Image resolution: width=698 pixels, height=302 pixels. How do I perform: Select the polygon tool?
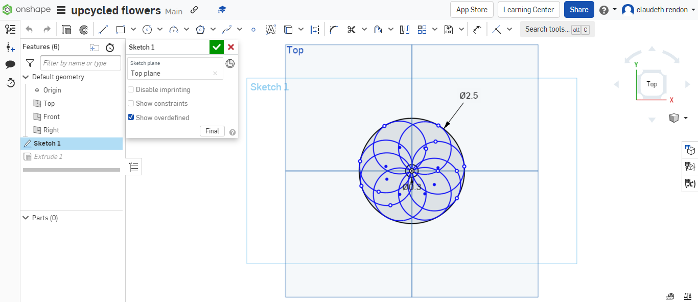pos(200,30)
